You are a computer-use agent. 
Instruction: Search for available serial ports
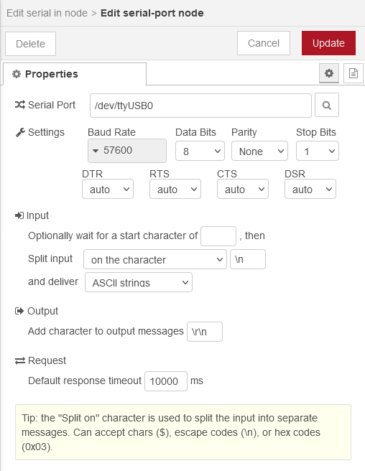pyautogui.click(x=326, y=105)
